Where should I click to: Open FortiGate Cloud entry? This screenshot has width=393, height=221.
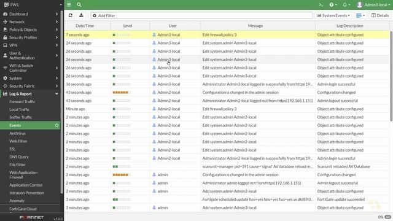click(23, 209)
